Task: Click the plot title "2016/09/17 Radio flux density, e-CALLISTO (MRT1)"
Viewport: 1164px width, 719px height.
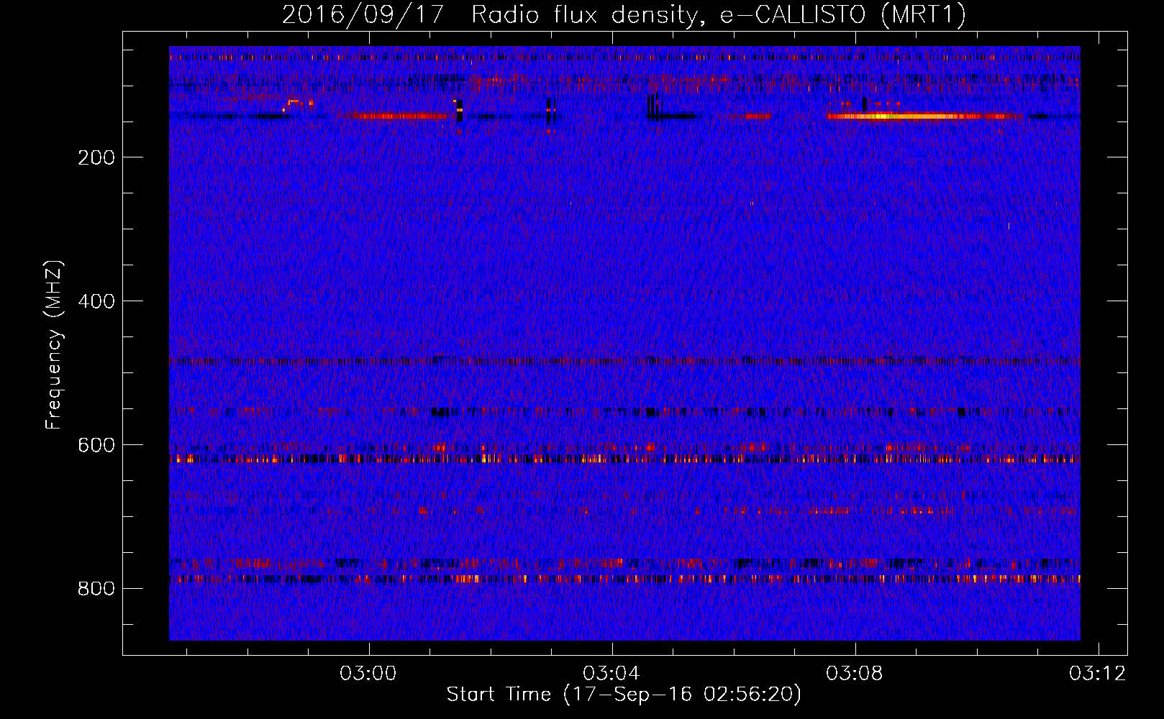Action: (624, 15)
